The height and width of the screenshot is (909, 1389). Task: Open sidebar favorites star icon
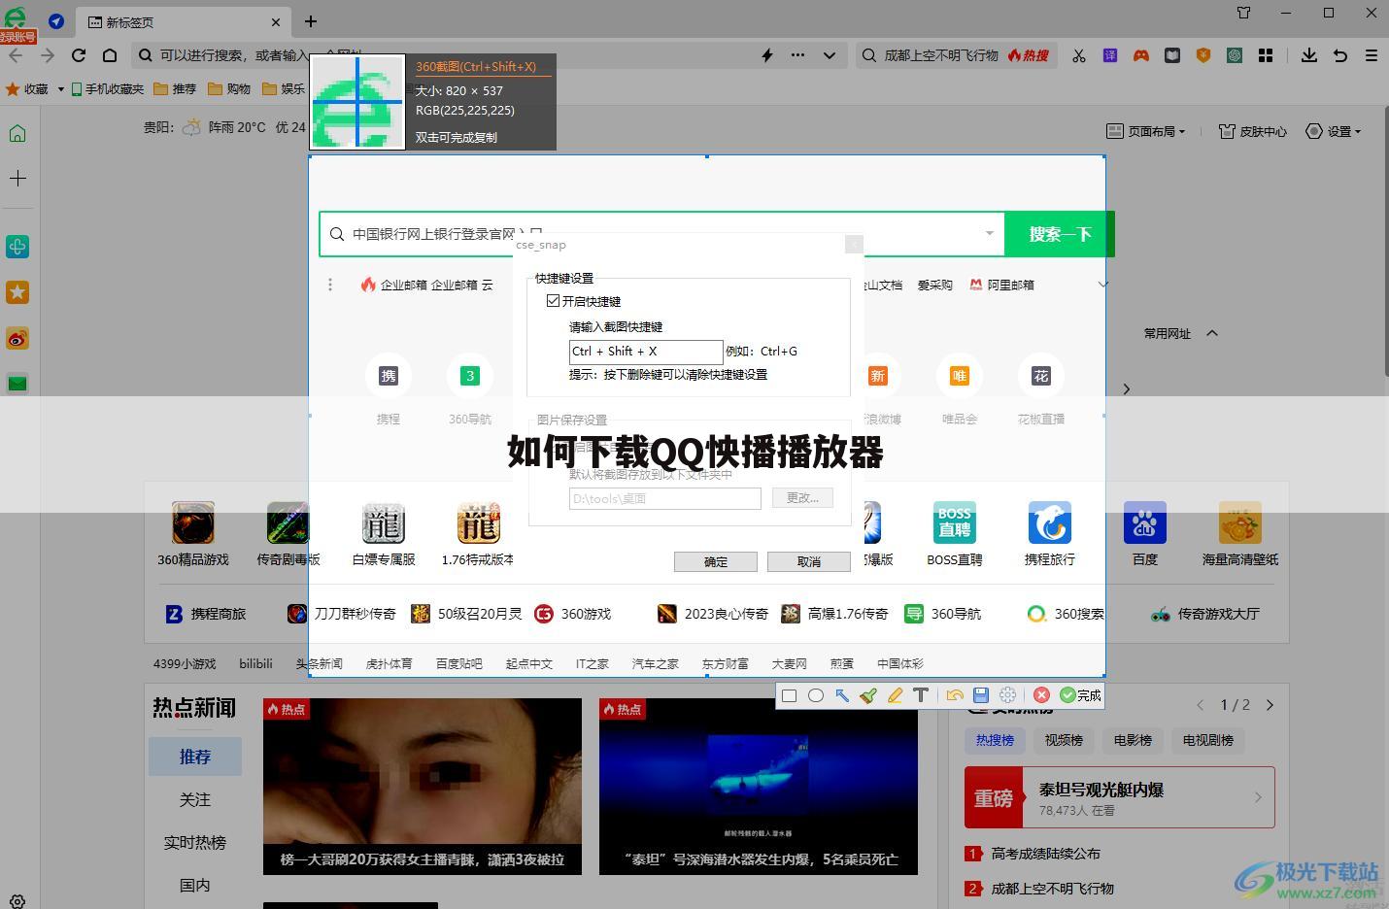(x=17, y=292)
